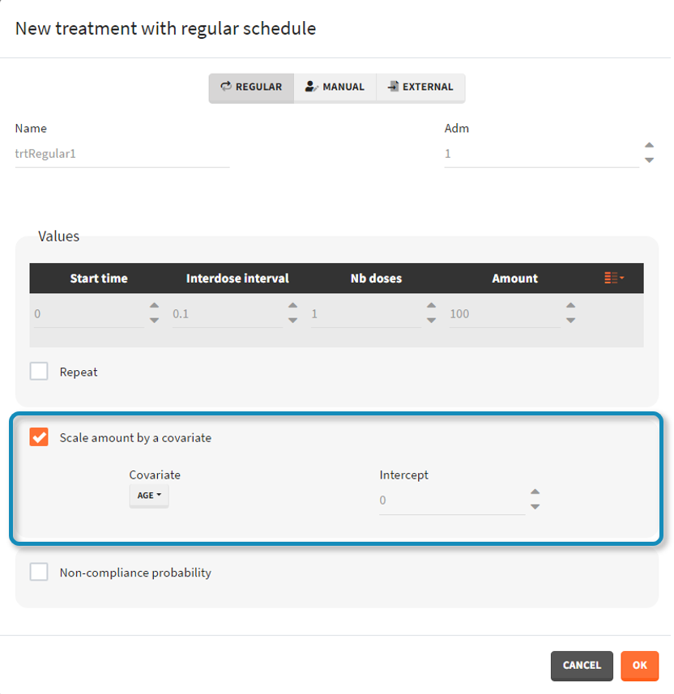Image resolution: width=674 pixels, height=694 pixels.
Task: Uncheck Scale amount by a covariate
Action: coord(39,437)
